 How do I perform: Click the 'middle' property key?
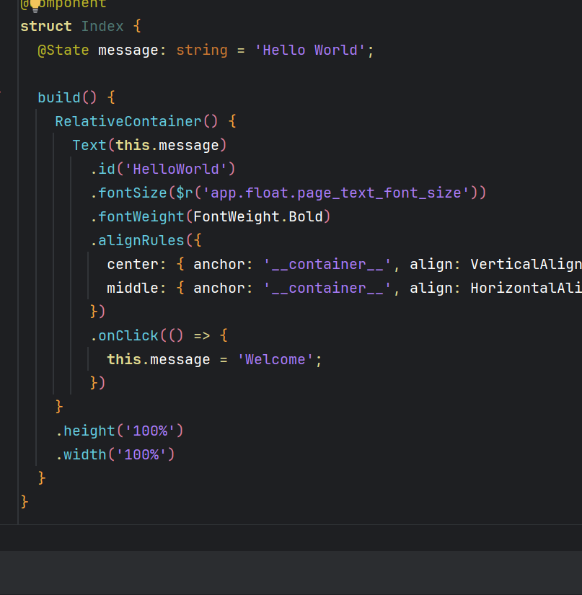click(x=133, y=288)
